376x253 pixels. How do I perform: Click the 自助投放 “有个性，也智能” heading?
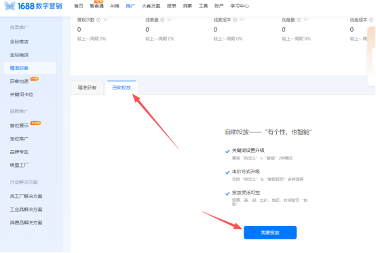[x=268, y=132]
